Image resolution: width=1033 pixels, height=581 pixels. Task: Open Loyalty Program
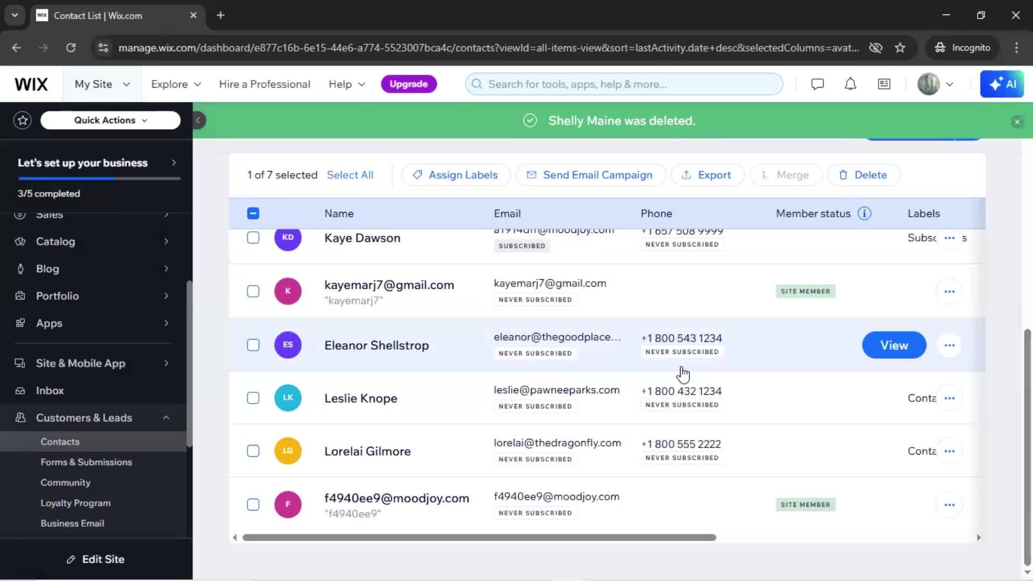(x=75, y=503)
